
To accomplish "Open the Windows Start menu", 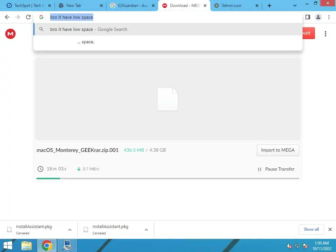I will tap(8, 245).
